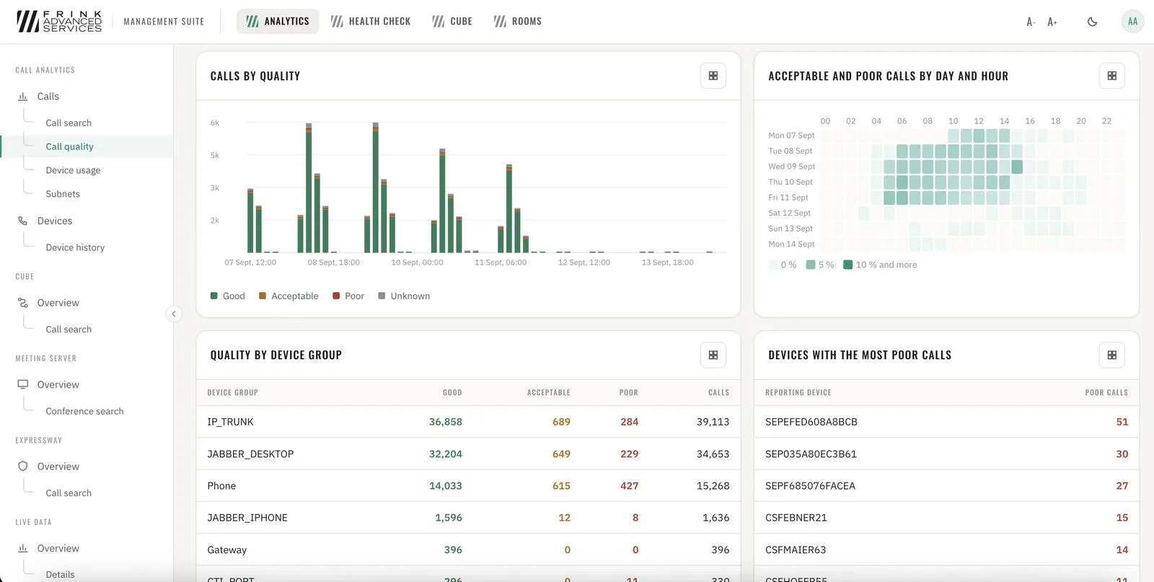Click the 5 % heatmap legend swatch
Viewport: 1154px width, 582px height.
click(811, 265)
